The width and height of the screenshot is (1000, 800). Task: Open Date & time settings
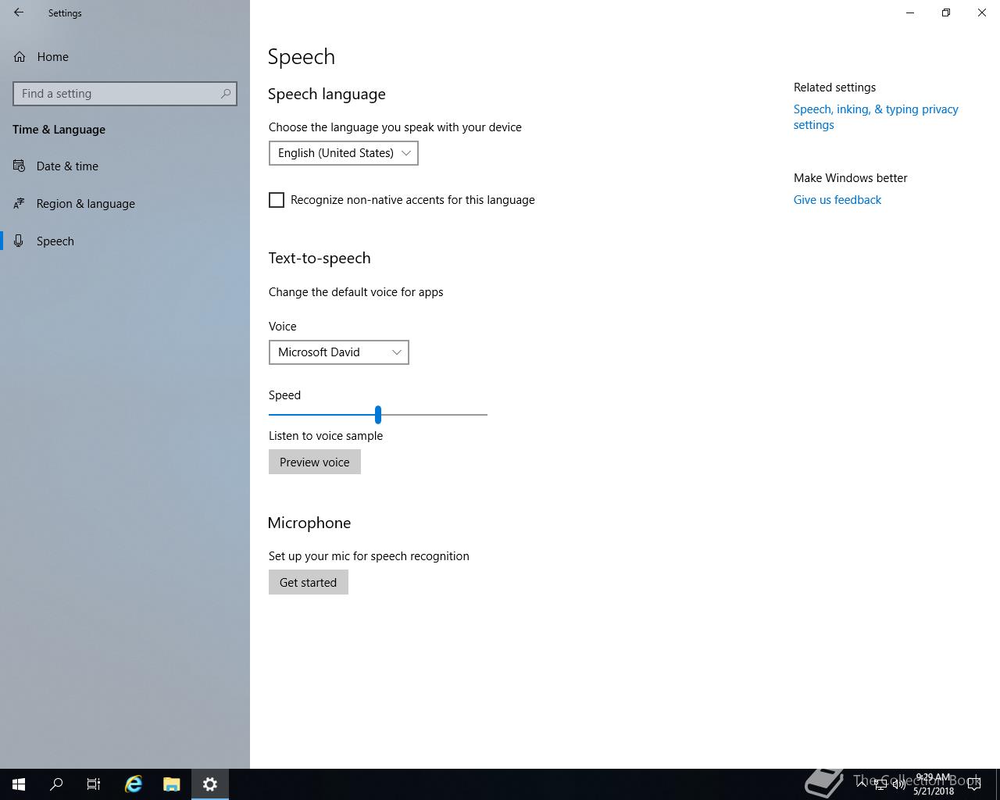pos(125,166)
